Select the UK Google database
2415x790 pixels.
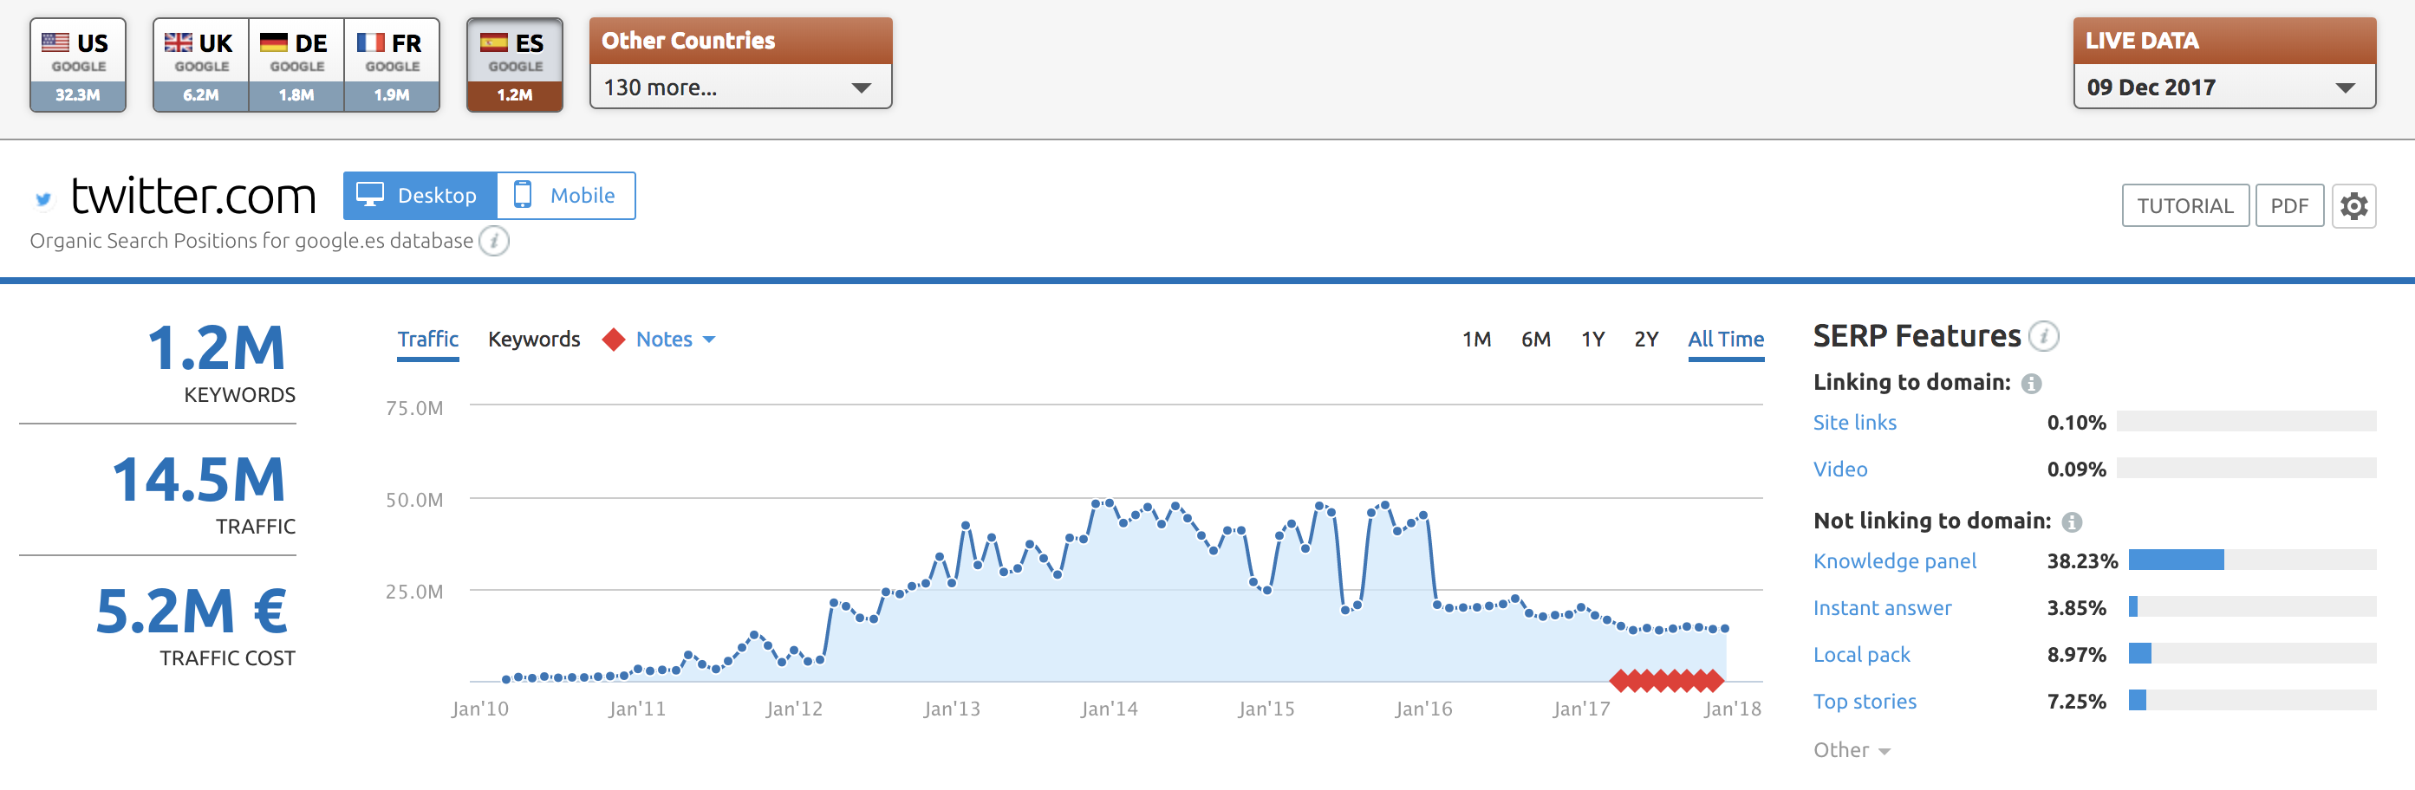(200, 65)
